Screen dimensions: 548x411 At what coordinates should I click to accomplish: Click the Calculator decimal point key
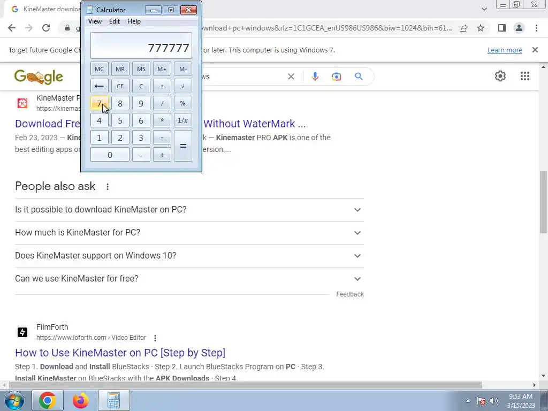pyautogui.click(x=141, y=155)
